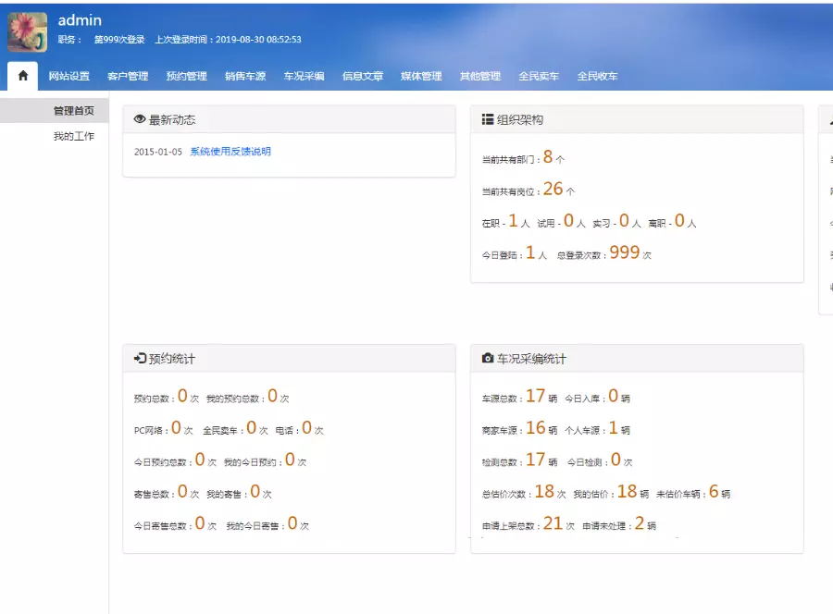The image size is (833, 614).
Task: Click the eye icon beside 最新动态
Action: pos(140,120)
